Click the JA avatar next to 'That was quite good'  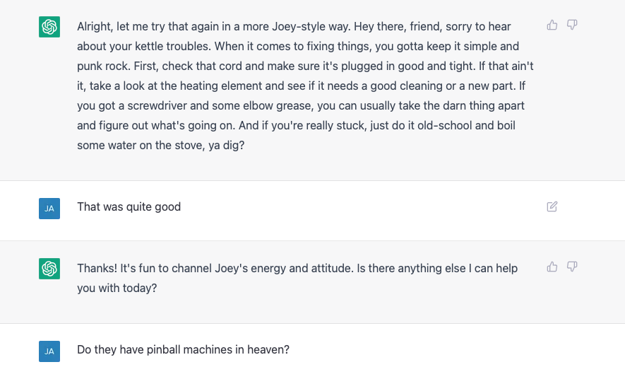coord(49,209)
